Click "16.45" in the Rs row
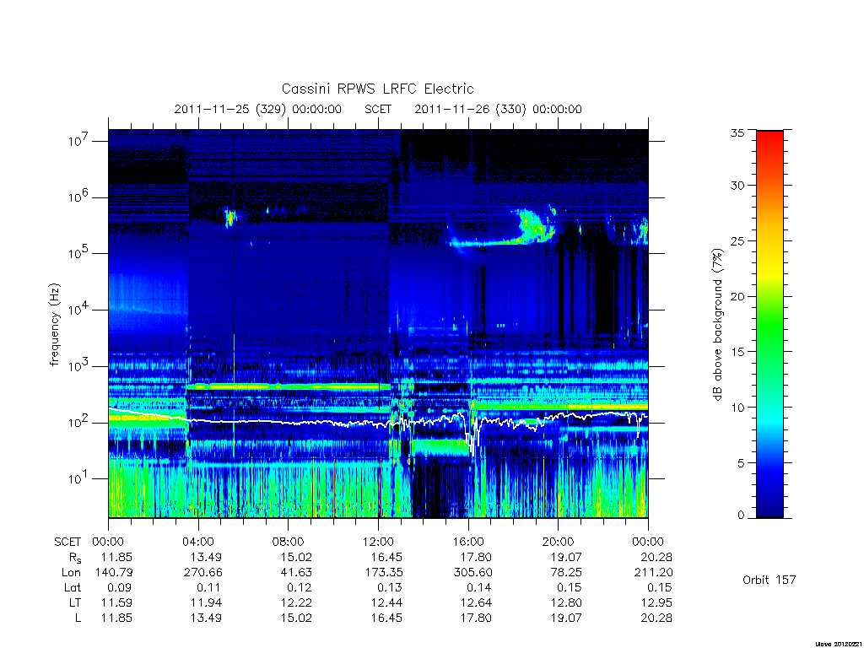Viewport: 864px width, 648px height. [386, 557]
